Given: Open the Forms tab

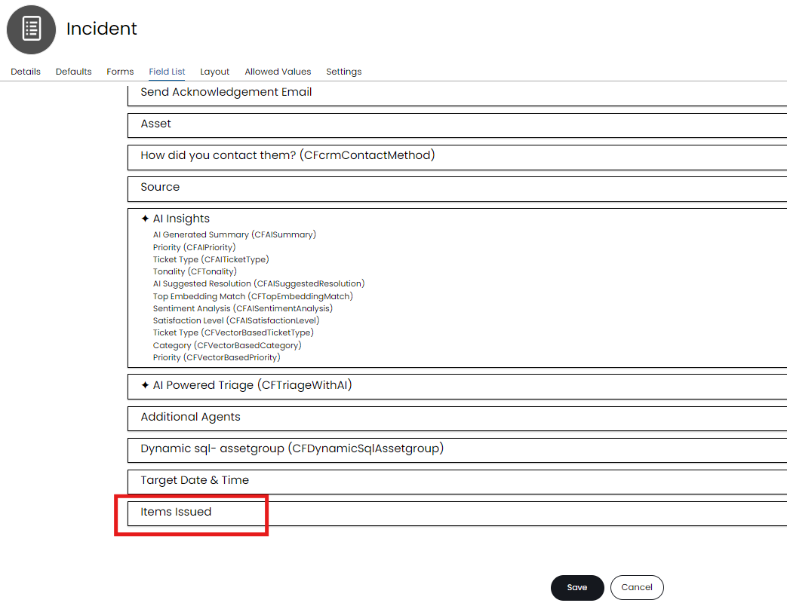Looking at the screenshot, I should 120,72.
